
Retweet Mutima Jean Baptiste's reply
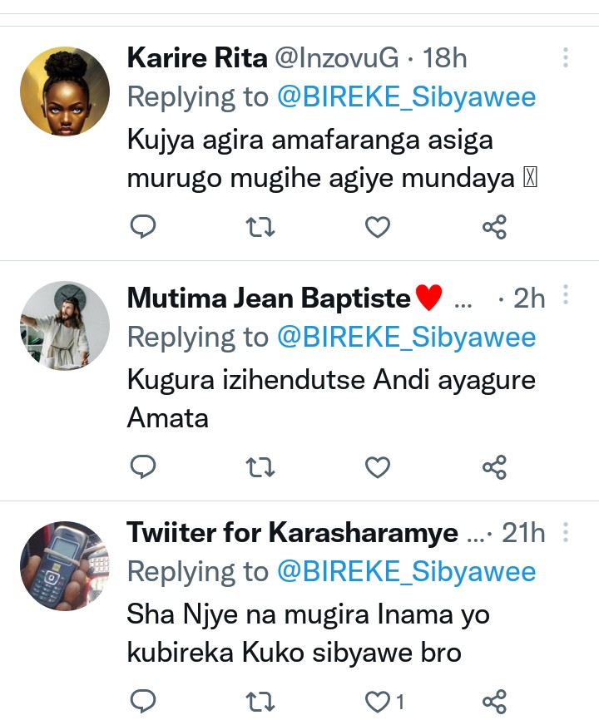[x=261, y=467]
